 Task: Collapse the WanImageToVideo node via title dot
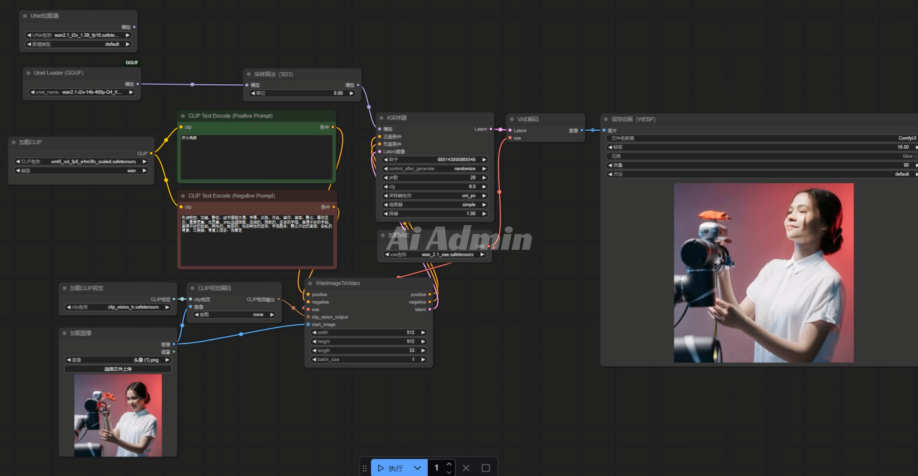click(310, 283)
